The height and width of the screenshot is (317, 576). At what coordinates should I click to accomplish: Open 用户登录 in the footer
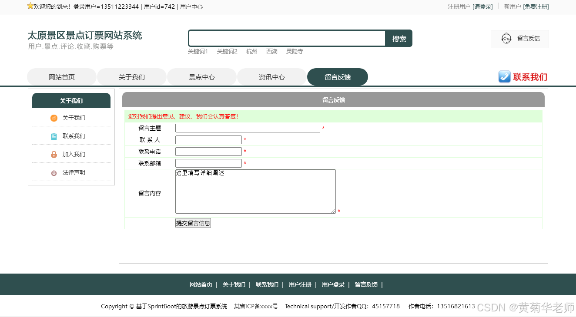[x=333, y=285]
